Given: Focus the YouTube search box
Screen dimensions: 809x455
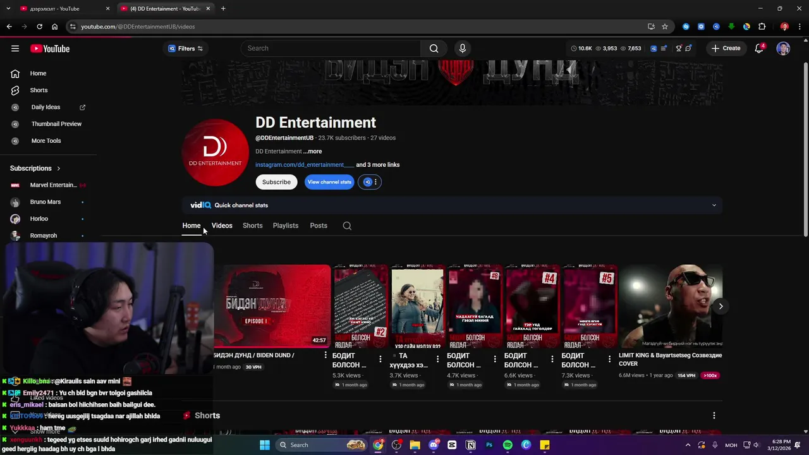Looking at the screenshot, I should (331, 49).
